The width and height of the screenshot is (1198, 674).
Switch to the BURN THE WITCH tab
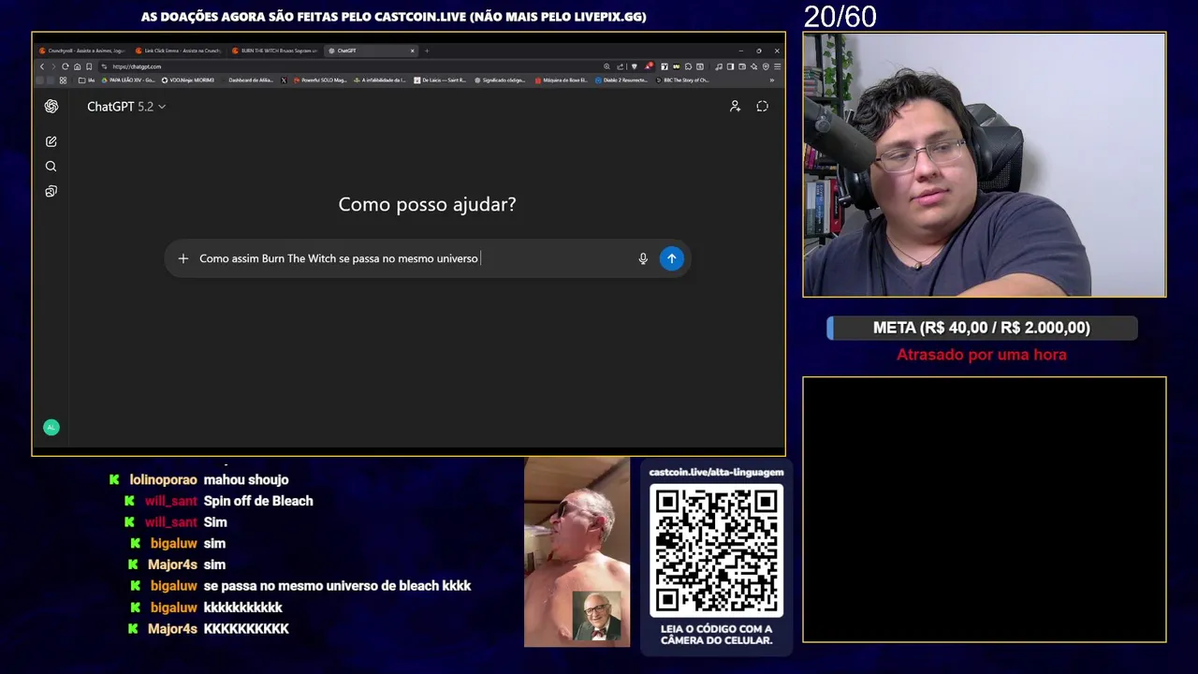pyautogui.click(x=275, y=51)
